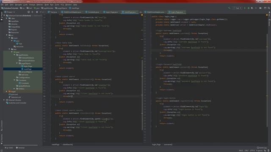Click the Debug bug icon
The height and width of the screenshot is (152, 271).
click(x=249, y=8)
